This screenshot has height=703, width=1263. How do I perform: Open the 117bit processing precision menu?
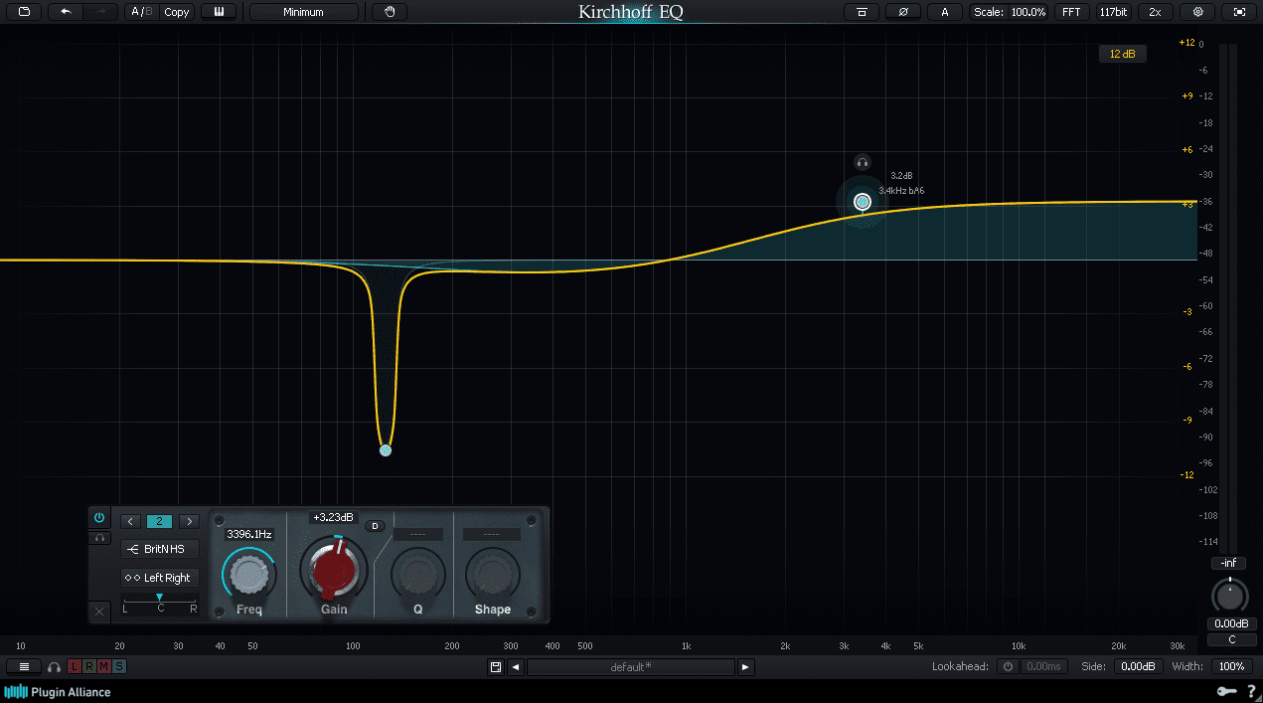1113,12
